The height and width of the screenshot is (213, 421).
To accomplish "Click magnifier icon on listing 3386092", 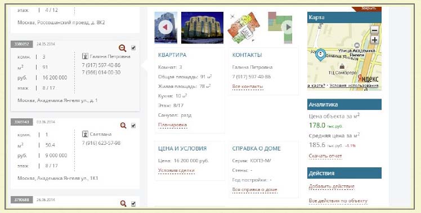I will point(123,48).
